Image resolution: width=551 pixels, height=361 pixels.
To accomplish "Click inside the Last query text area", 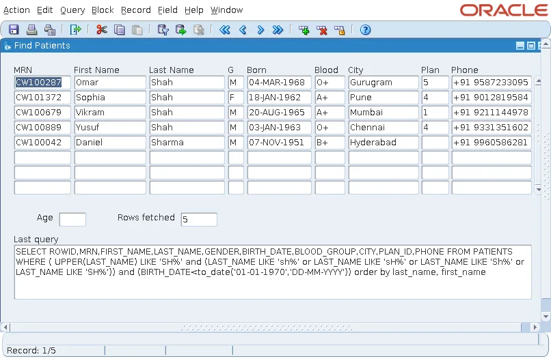I will pyautogui.click(x=273, y=272).
